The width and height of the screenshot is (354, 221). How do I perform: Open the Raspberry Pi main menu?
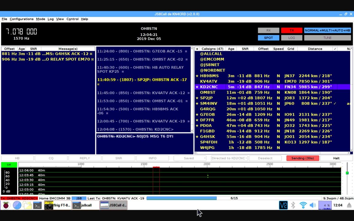pyautogui.click(x=6, y=205)
